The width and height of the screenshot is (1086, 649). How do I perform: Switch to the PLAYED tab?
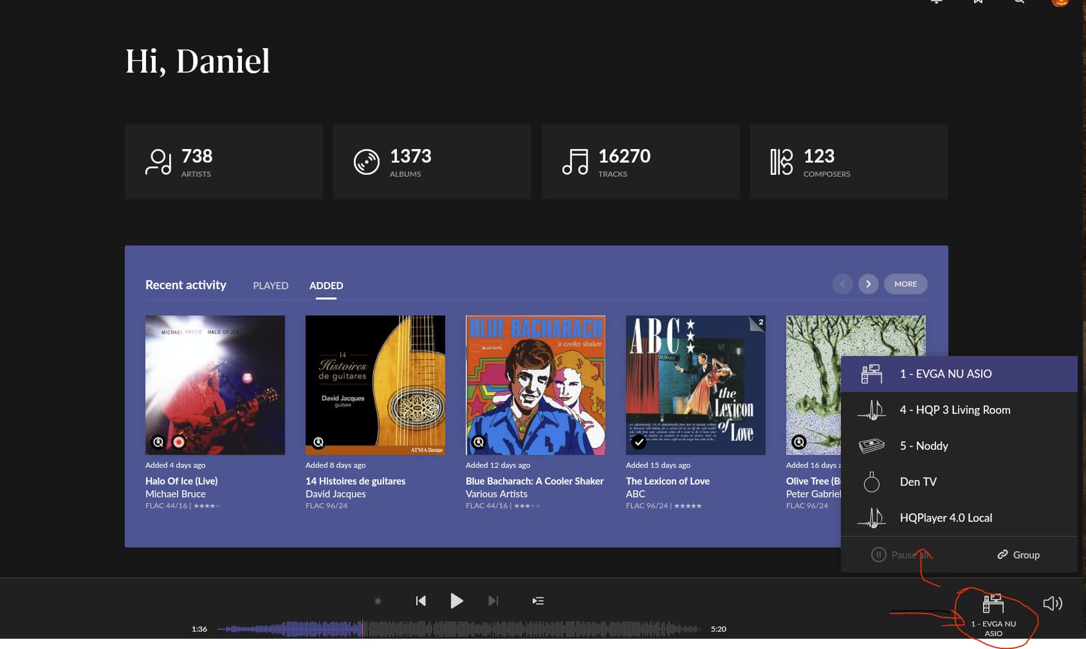[270, 285]
